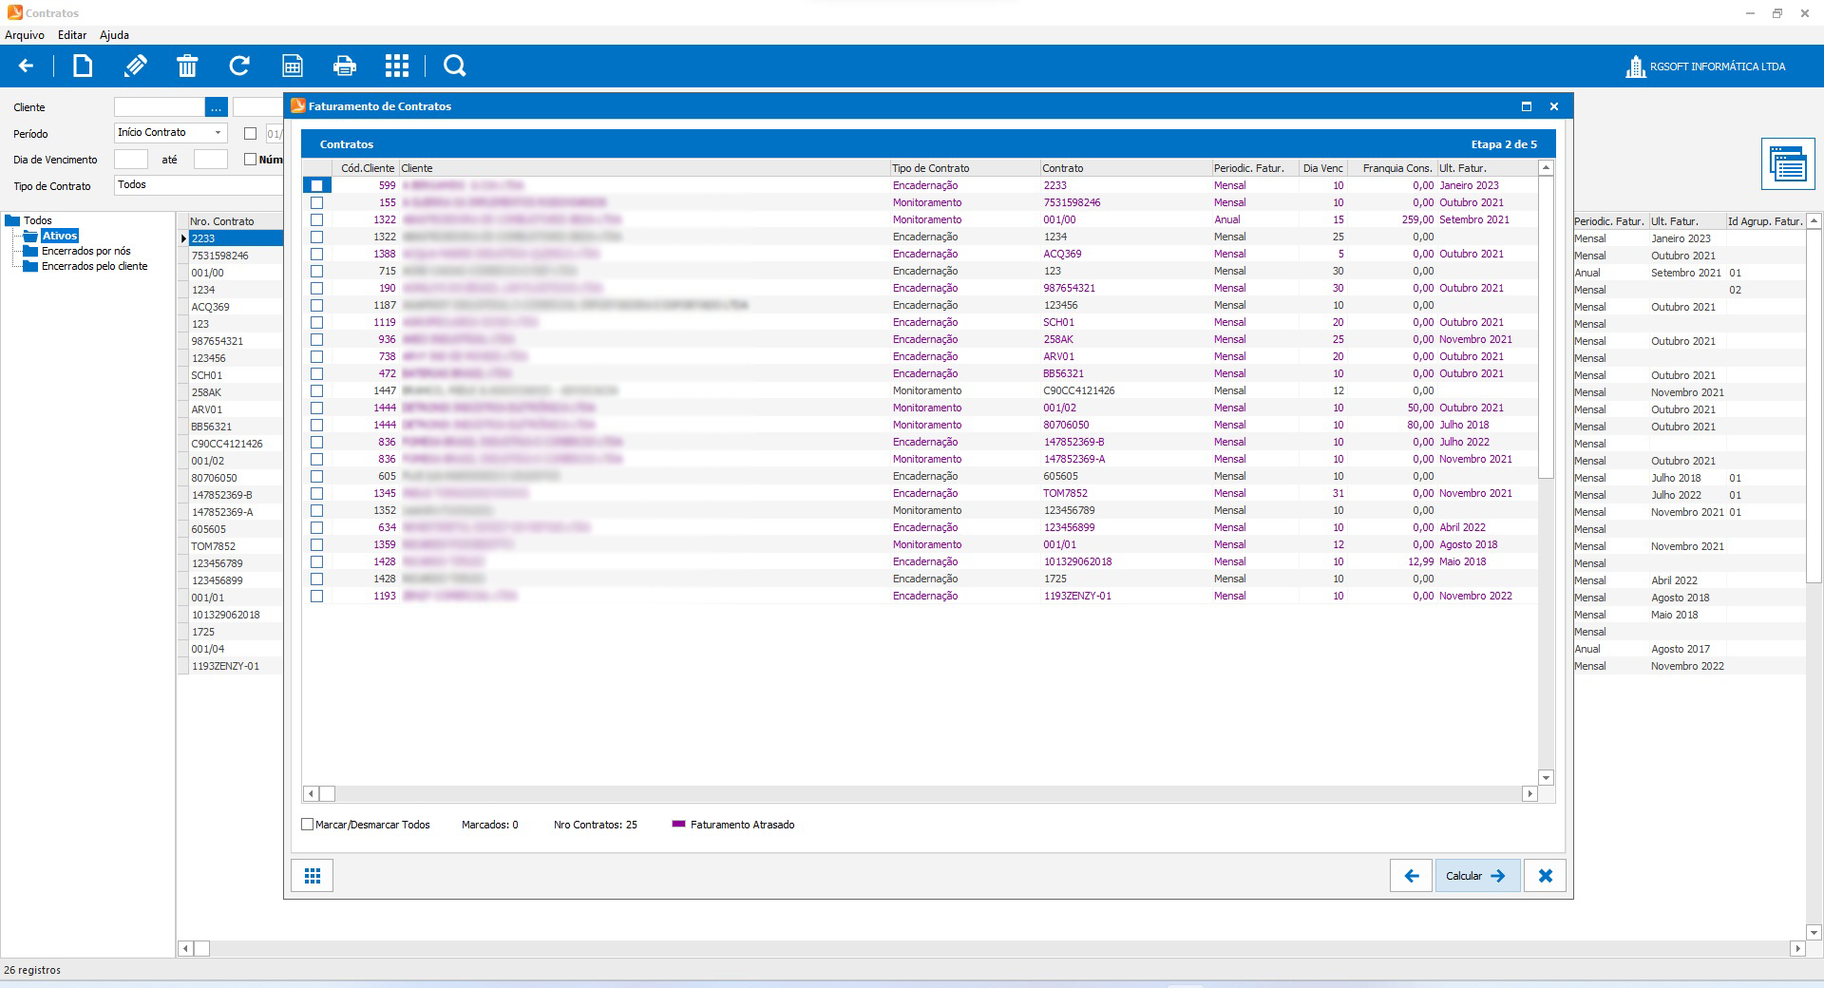Open the list panel icon at right
The height and width of the screenshot is (988, 1824).
[1788, 164]
